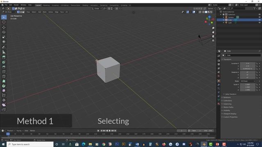Click the Windows Start button

tap(3, 144)
